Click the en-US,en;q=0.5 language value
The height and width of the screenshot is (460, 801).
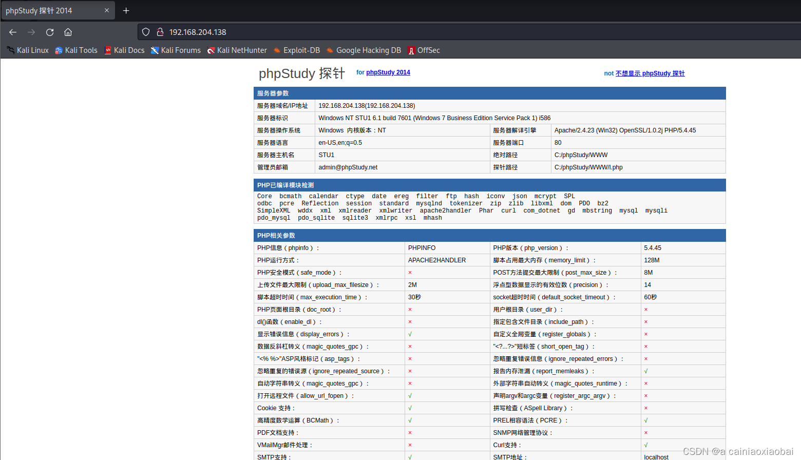(340, 143)
